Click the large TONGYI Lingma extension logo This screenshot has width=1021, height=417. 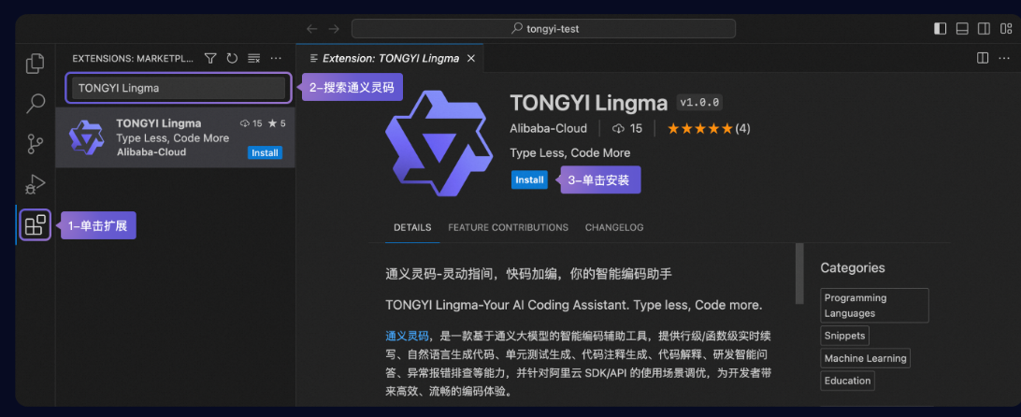(x=437, y=143)
